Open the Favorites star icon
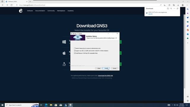This screenshot has height=107, width=190. (x=170, y=5)
